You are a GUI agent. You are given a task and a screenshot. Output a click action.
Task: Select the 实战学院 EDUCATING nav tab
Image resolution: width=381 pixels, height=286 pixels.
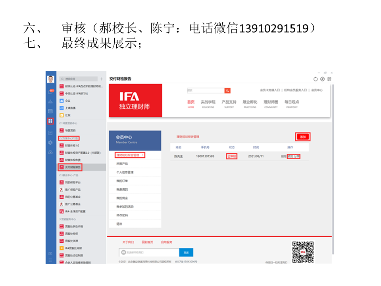pyautogui.click(x=208, y=104)
